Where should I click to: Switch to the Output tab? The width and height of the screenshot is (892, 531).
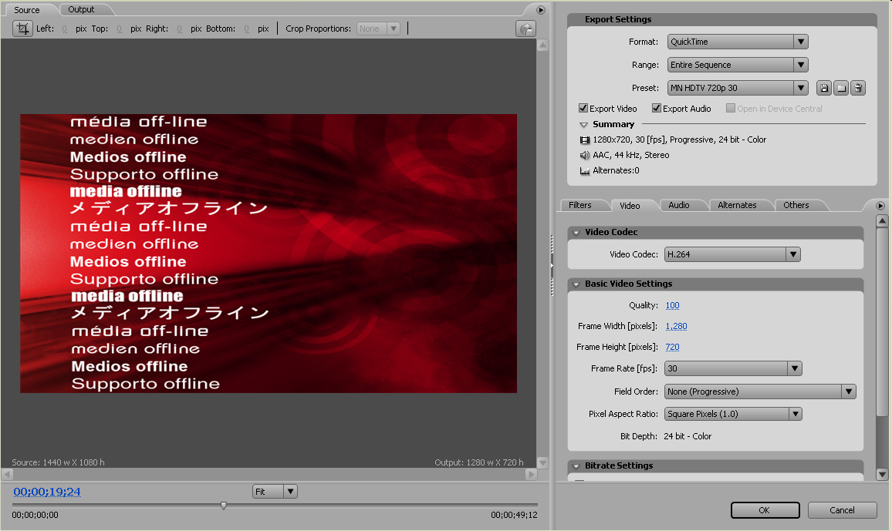click(81, 9)
